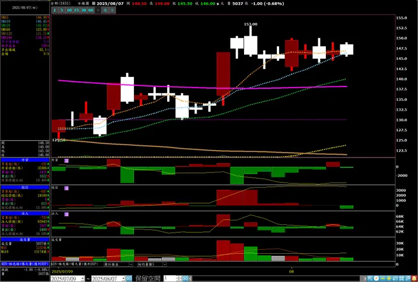Click the 多出場線 row in left panel
Viewport: 418px width, 282px height.
coord(25,50)
